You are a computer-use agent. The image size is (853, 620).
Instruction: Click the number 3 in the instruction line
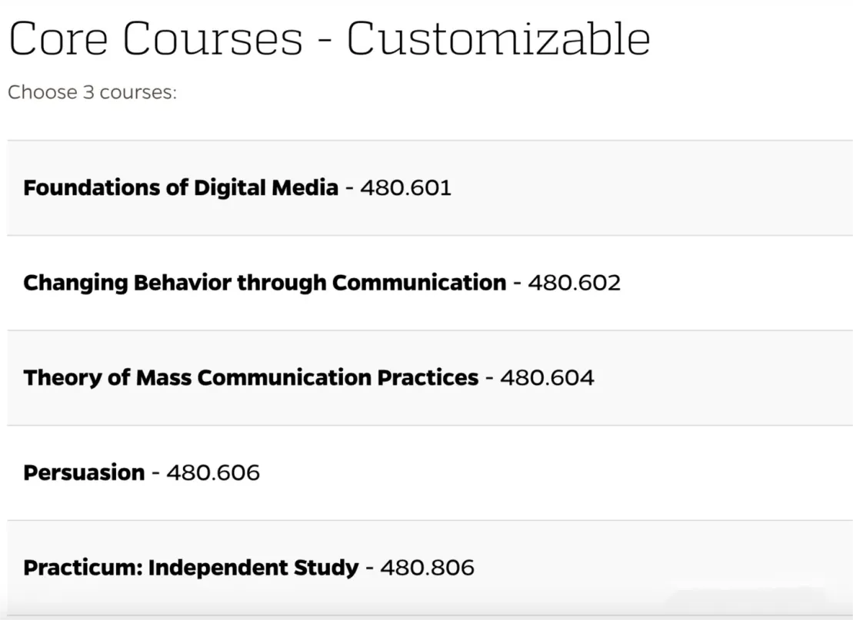click(x=88, y=93)
